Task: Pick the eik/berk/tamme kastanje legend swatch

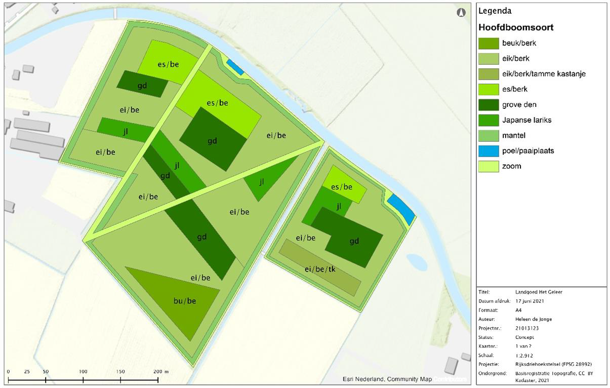Action: point(488,74)
